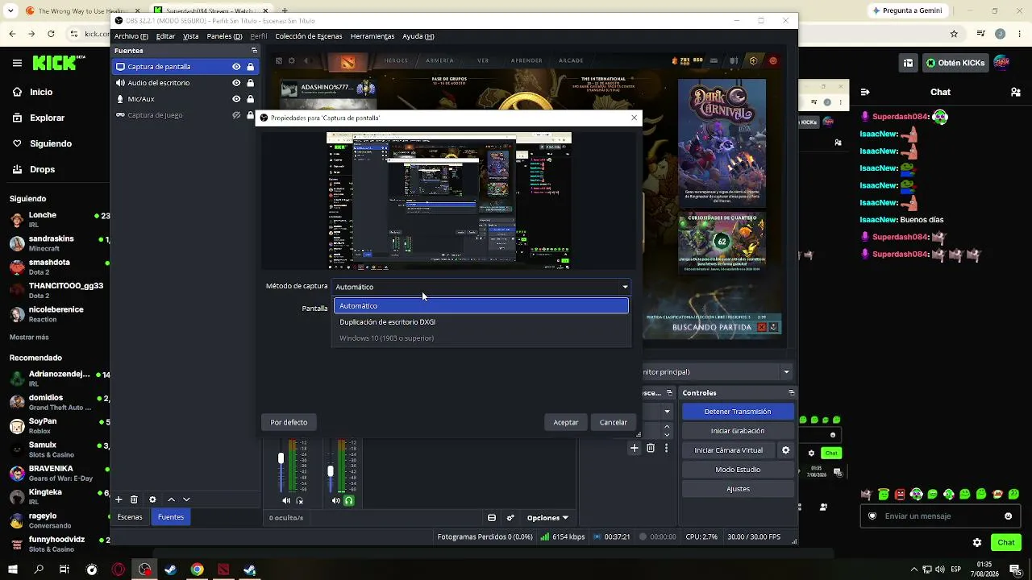Viewport: 1032px width, 580px height.
Task: Open Windows Start menu
Action: pos(13,570)
